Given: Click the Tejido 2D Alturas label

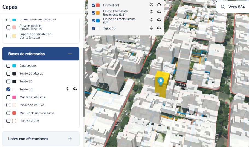Looking at the screenshot, I should coord(31,74).
